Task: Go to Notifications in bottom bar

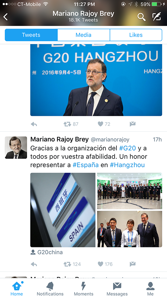Action: 50,289
